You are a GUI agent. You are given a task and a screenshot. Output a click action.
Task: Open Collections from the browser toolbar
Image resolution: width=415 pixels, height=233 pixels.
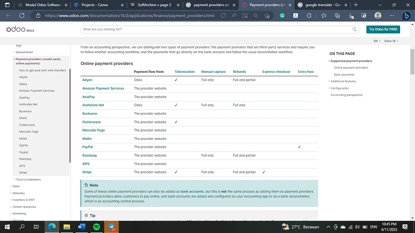[338, 16]
